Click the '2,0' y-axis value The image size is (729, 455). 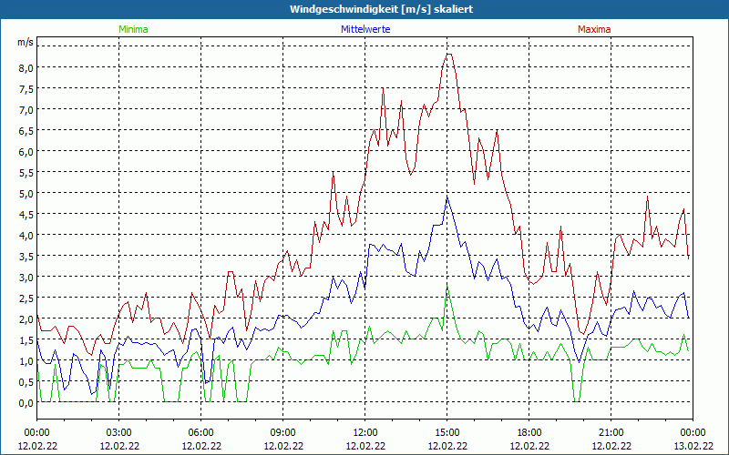26,319
